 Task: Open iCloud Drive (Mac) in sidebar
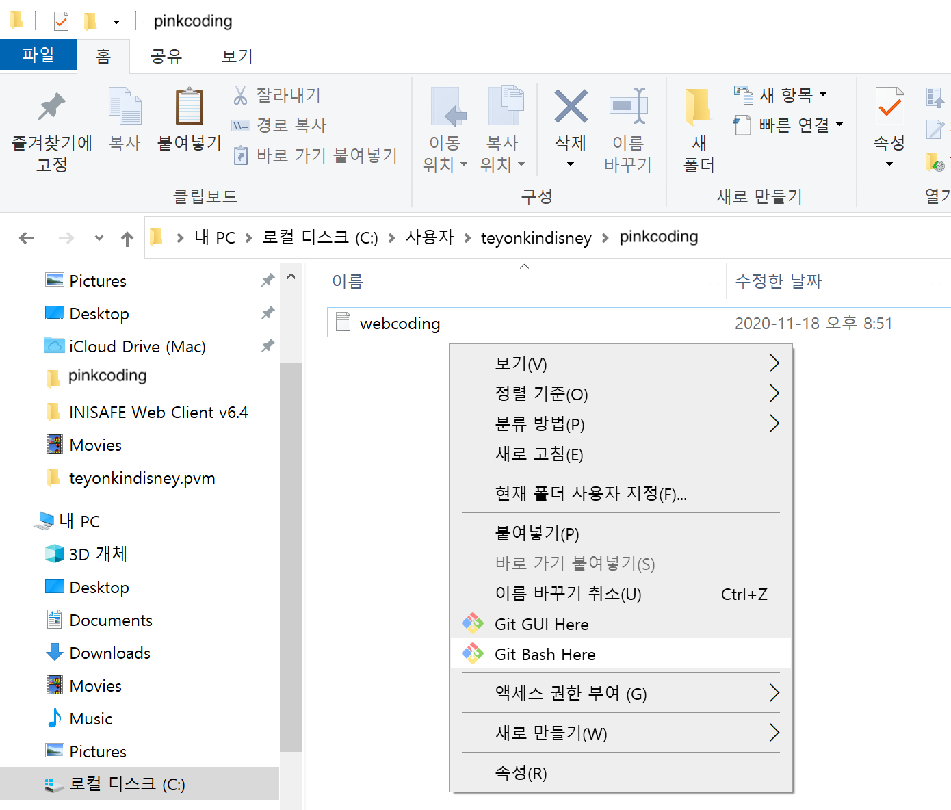click(137, 347)
